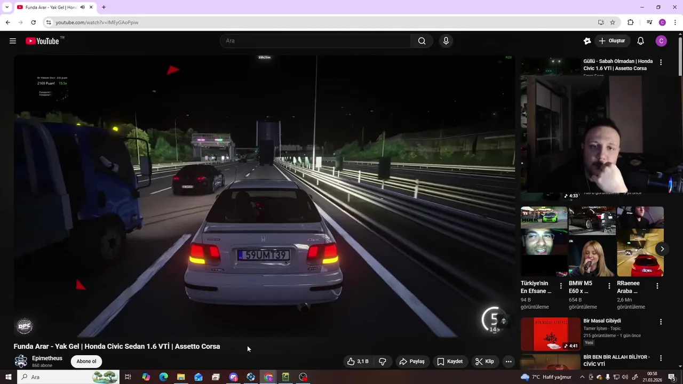
Task: Open the Epimetheus channel name link
Action: click(x=47, y=358)
